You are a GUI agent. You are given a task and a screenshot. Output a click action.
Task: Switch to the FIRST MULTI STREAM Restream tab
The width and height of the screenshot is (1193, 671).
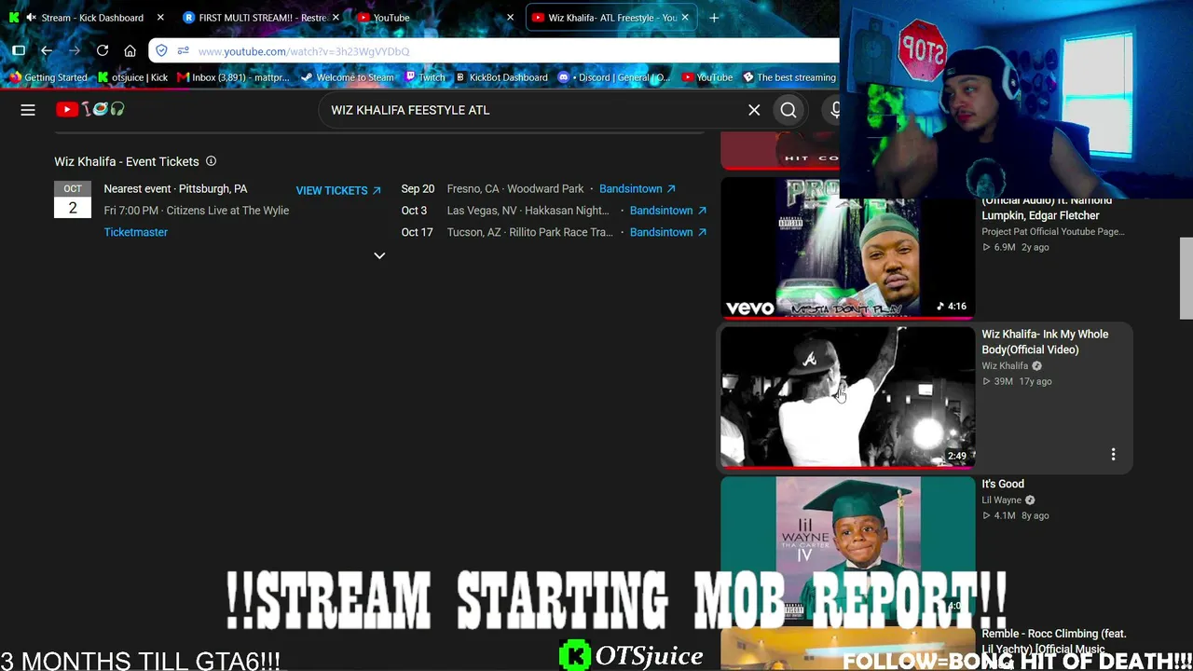[261, 18]
